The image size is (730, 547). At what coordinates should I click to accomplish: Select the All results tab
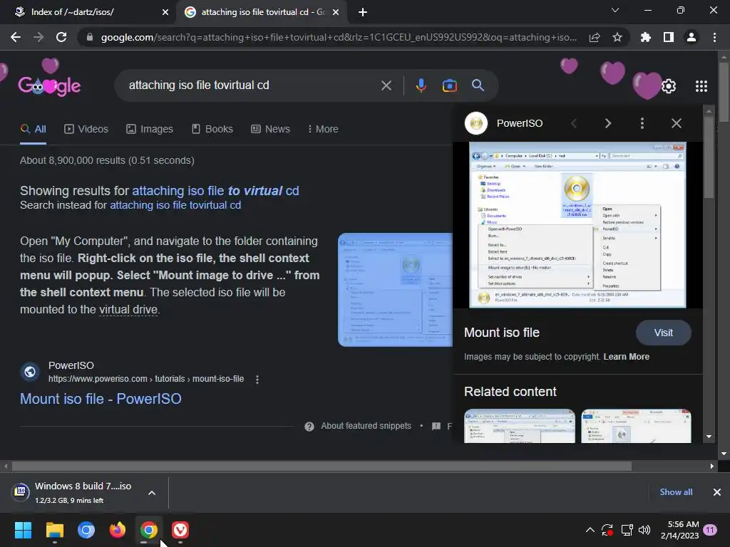point(33,129)
